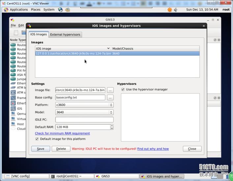This screenshot has height=181, width=233.
Task: Open the File menu in GNS3
Action: 13,25
